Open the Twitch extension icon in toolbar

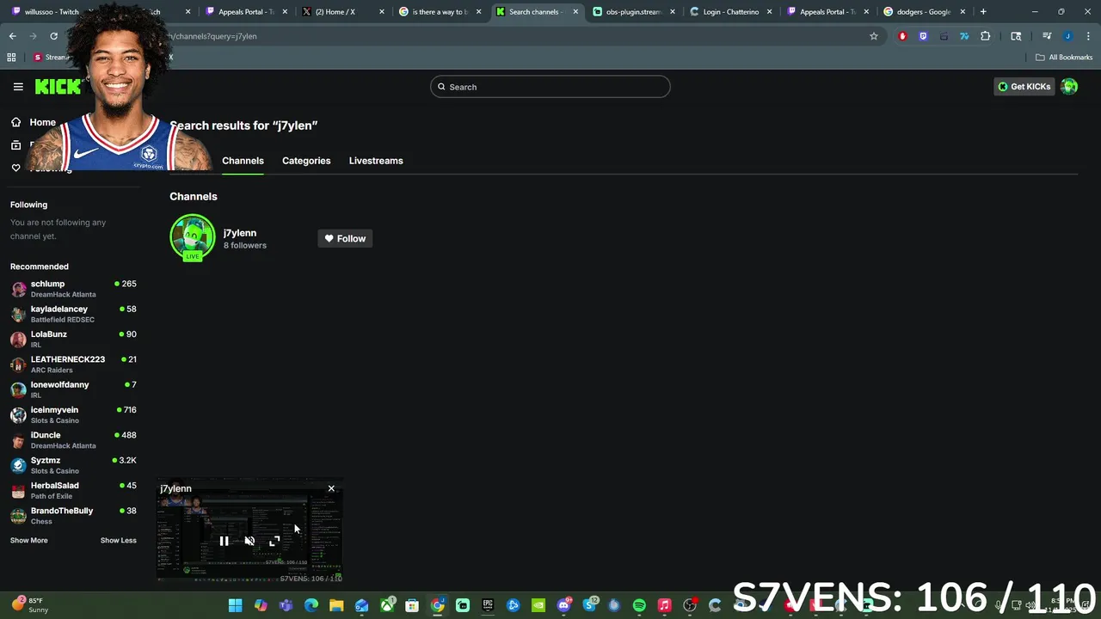[x=923, y=36]
